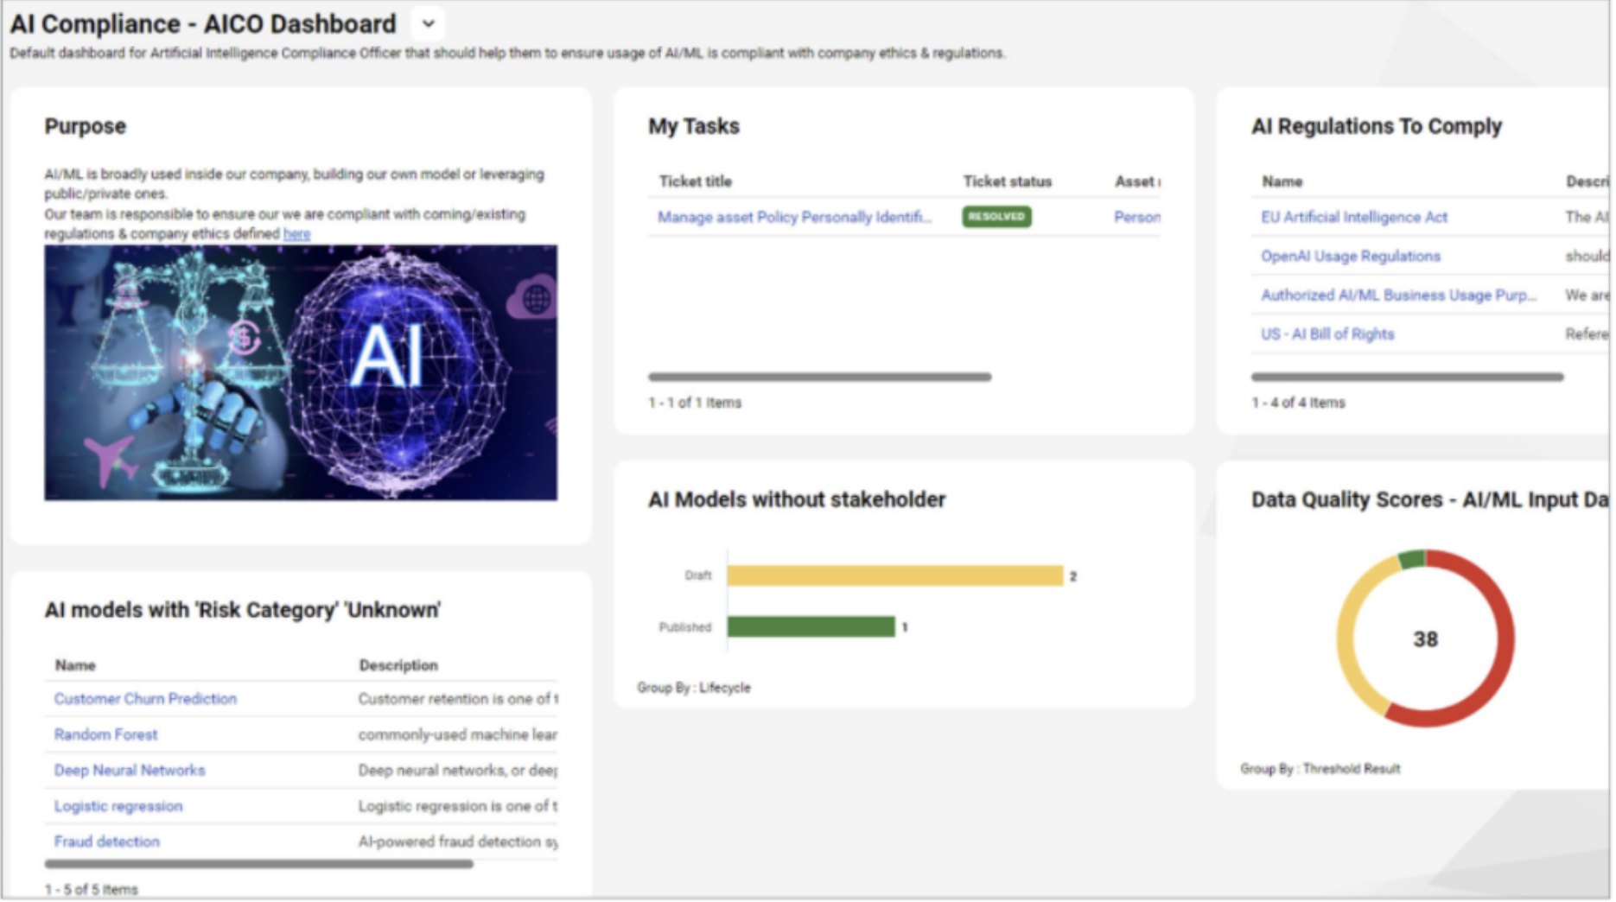Open EU Artificial Intelligence Act regulation
Image resolution: width=1616 pixels, height=902 pixels.
tap(1353, 217)
